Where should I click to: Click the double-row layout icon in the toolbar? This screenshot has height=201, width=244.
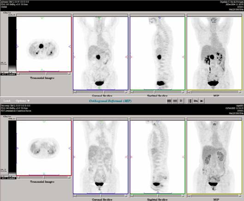click(169, 101)
